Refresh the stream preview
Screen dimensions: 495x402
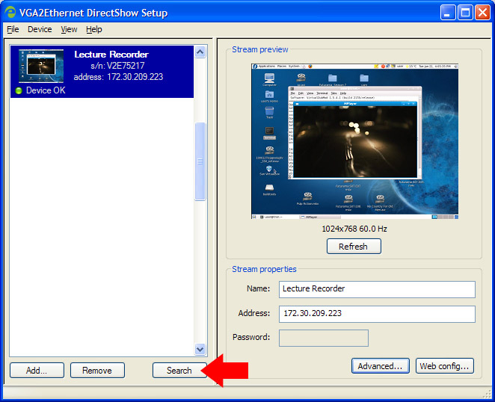pos(353,247)
